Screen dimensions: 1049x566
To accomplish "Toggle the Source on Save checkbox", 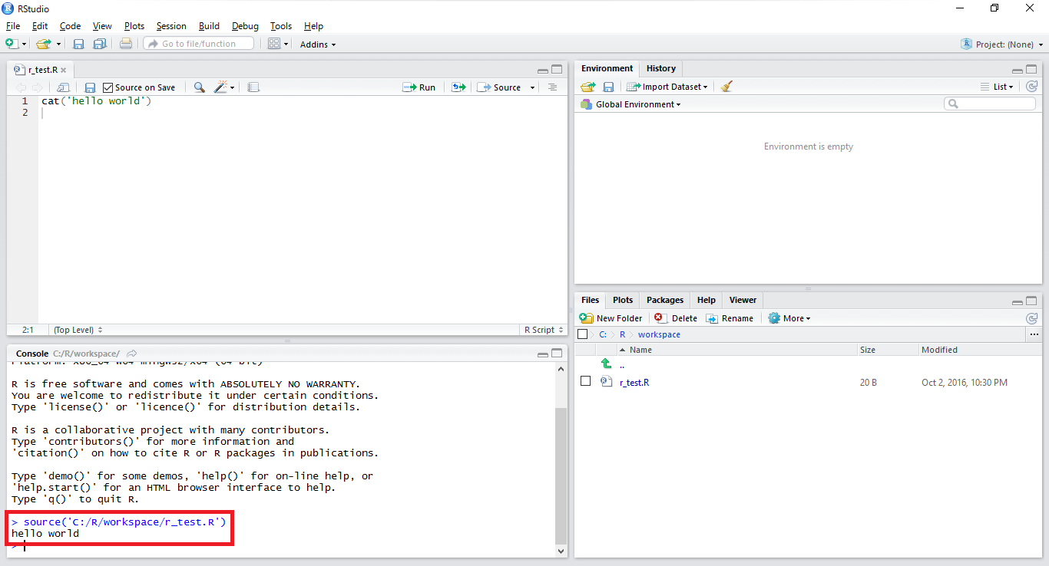I will tap(108, 87).
